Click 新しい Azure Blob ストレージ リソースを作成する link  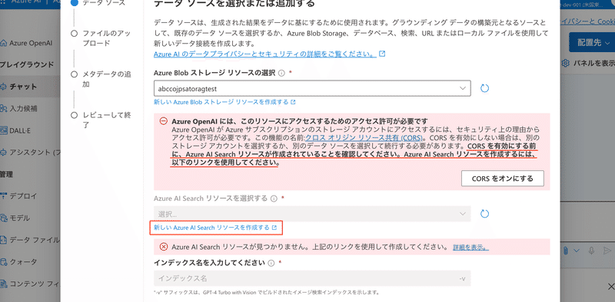pyautogui.click(x=224, y=102)
